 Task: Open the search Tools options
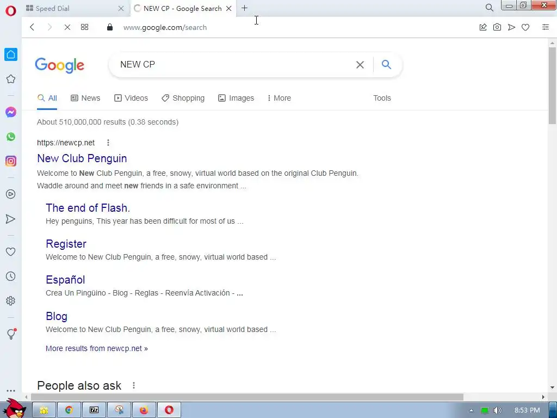pyautogui.click(x=382, y=98)
